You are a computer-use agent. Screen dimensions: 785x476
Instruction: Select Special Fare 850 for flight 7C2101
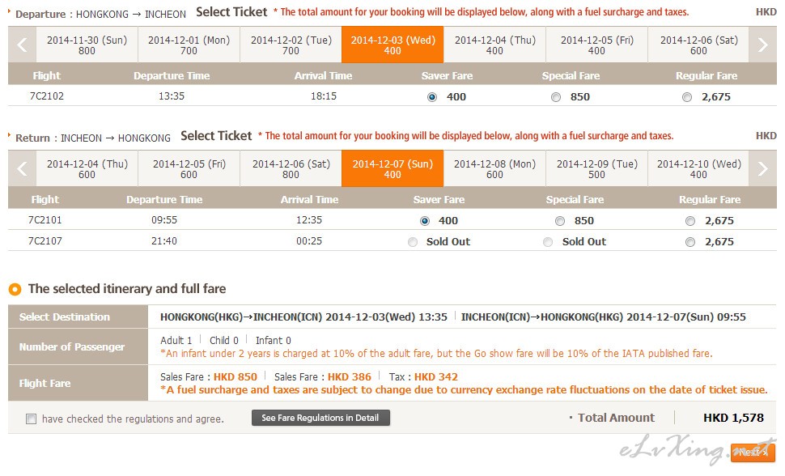560,221
